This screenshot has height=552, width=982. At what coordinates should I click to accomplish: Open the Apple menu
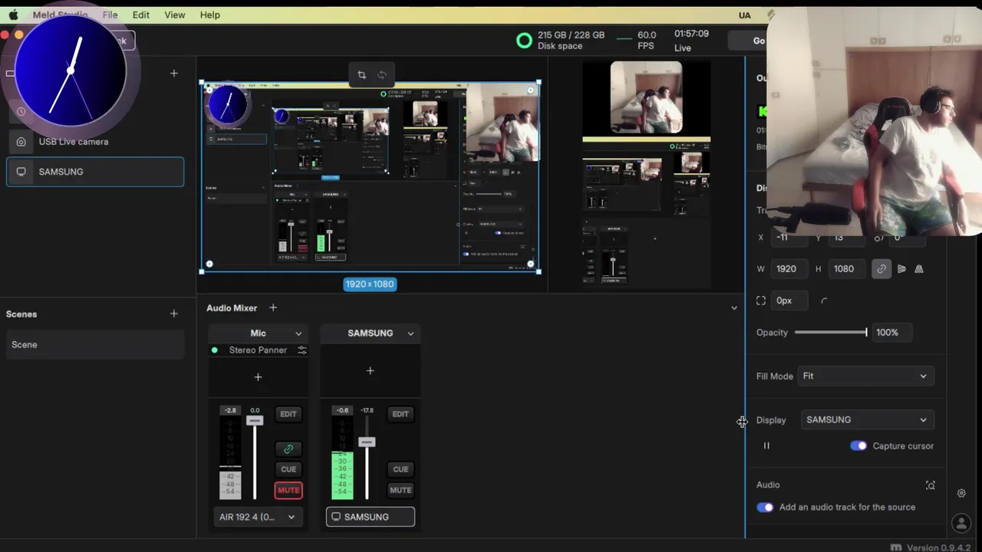tap(13, 15)
